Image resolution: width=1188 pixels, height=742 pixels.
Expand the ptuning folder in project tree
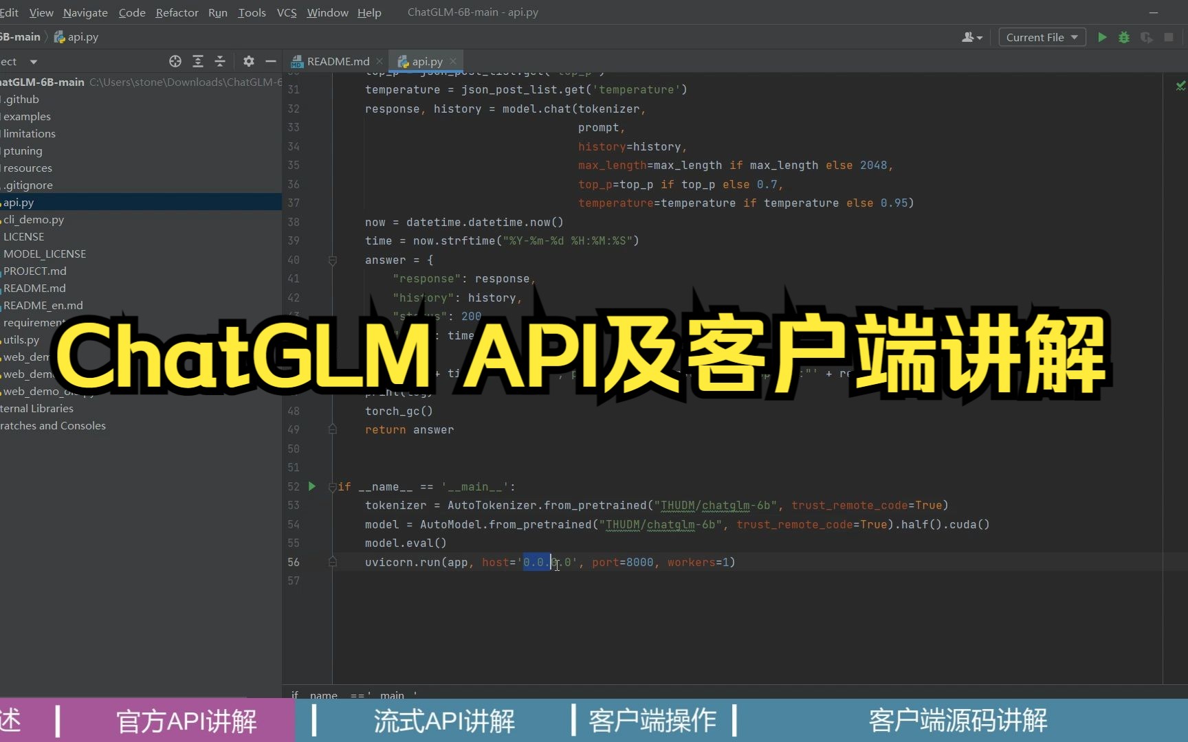tap(23, 150)
